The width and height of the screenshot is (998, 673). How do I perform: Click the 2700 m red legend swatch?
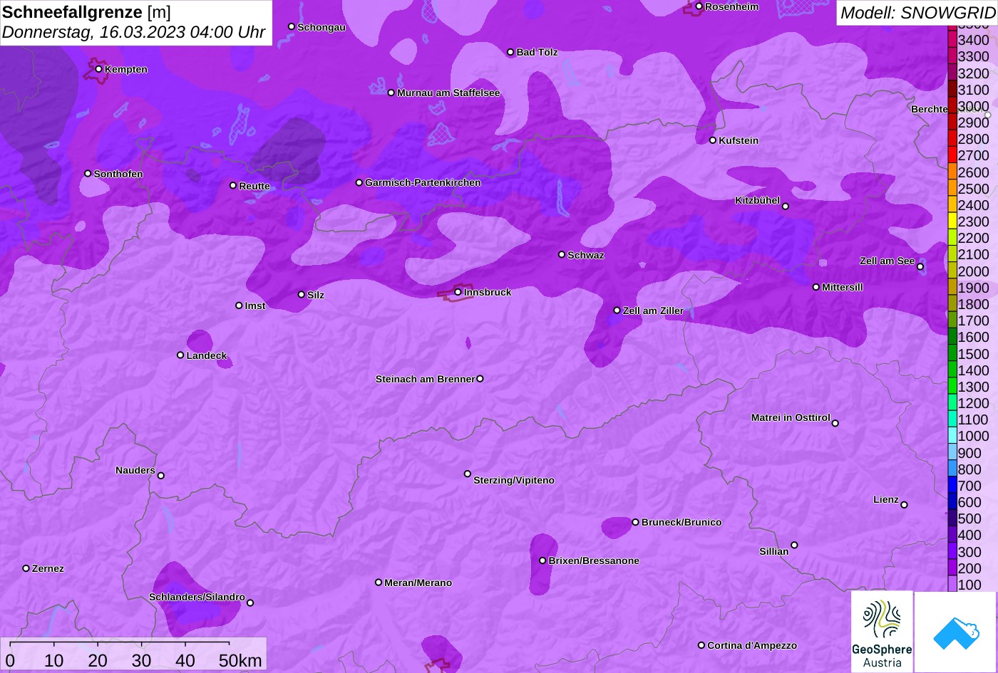coord(952,155)
